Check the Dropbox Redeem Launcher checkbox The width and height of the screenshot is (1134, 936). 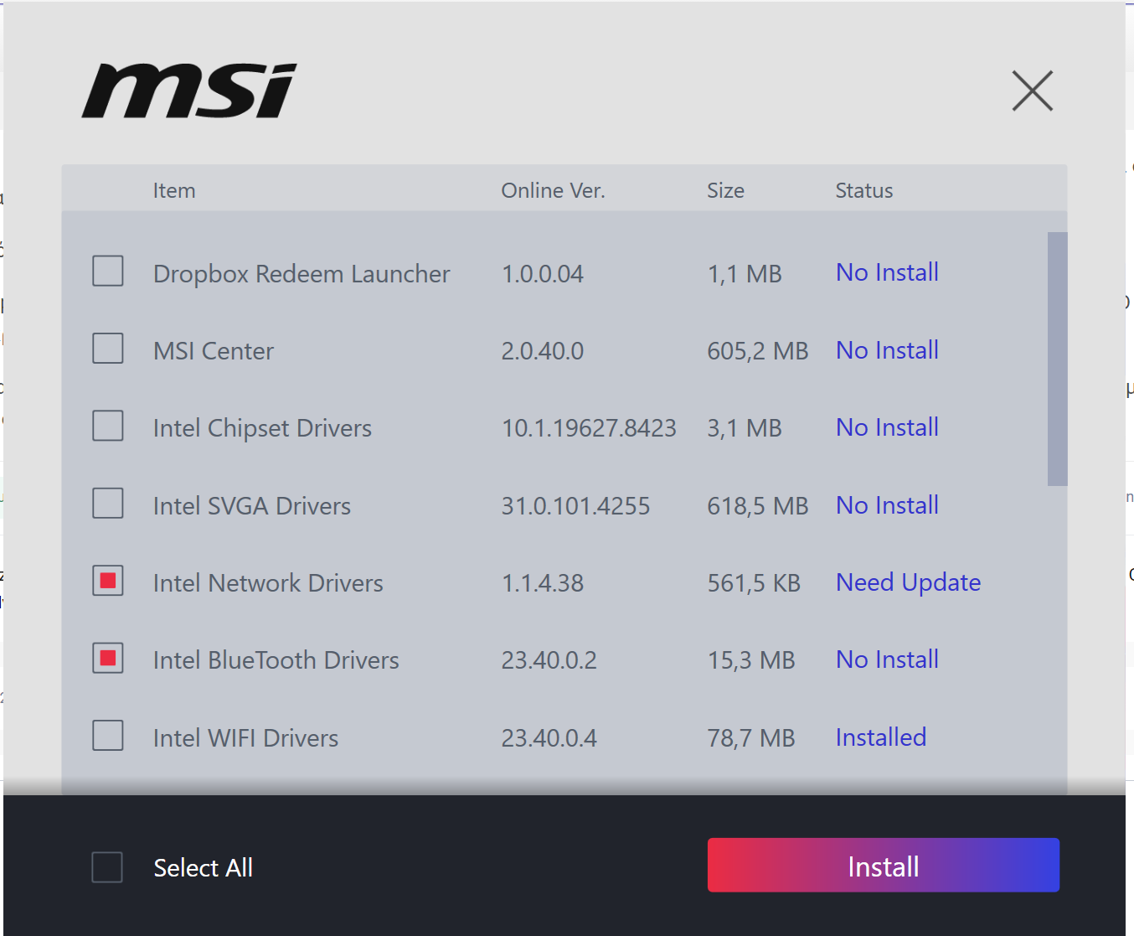(x=108, y=271)
